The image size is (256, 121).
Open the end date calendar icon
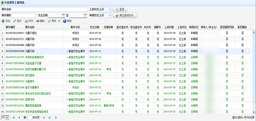(x=85, y=15)
